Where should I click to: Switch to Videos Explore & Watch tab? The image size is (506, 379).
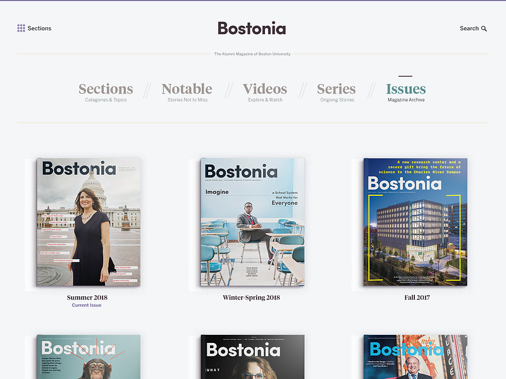tap(265, 92)
